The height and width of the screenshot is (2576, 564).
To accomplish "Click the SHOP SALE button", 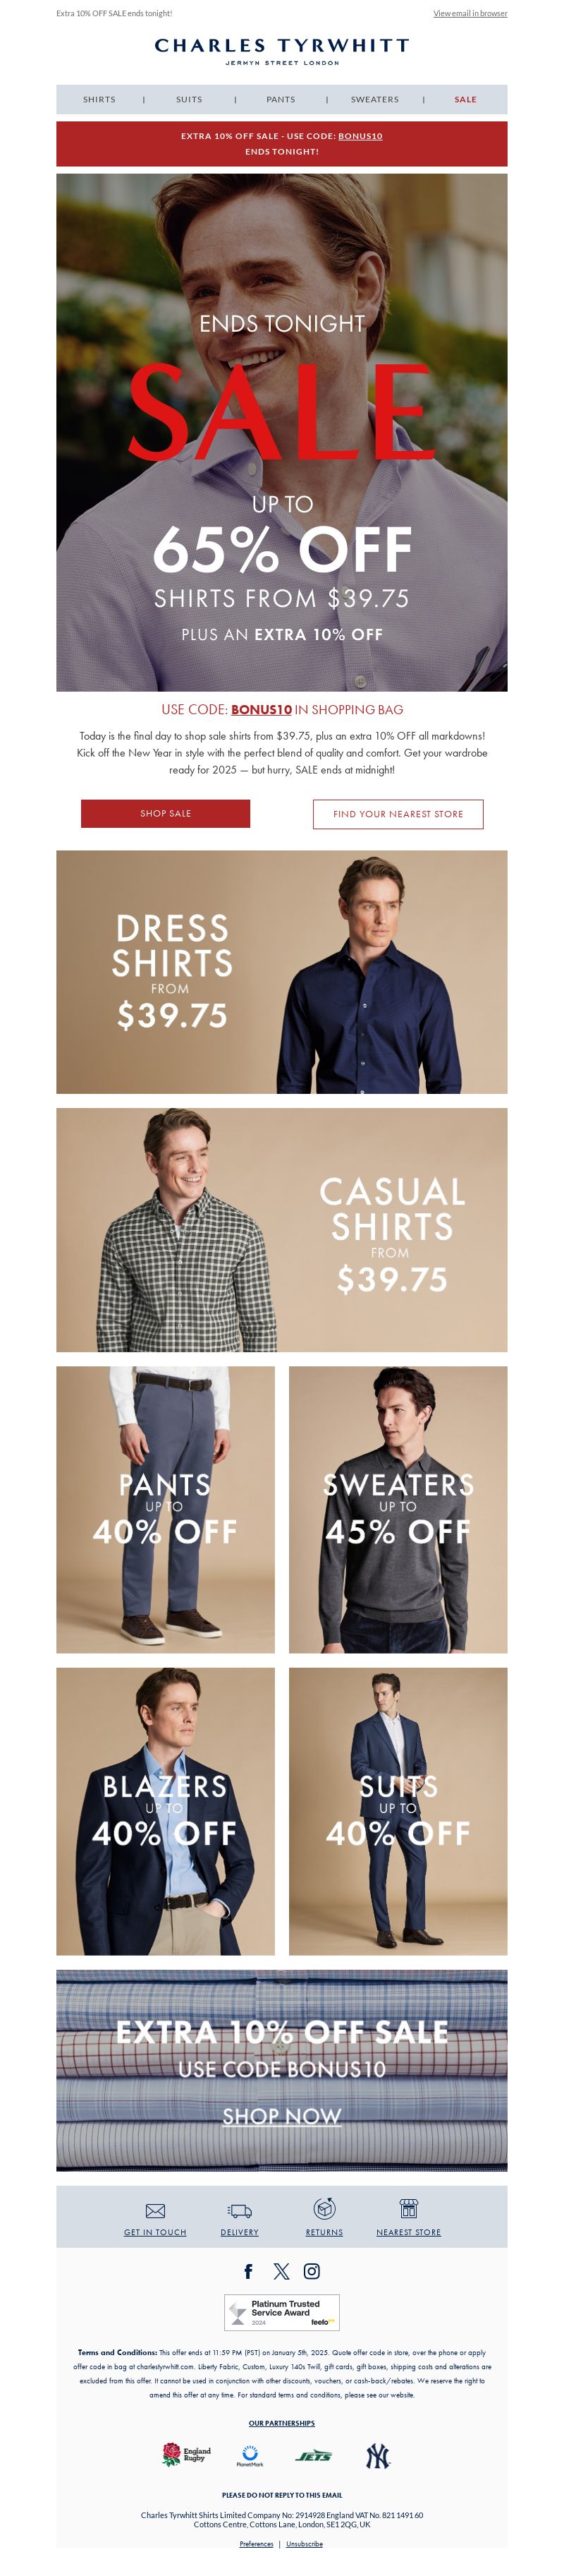I will [166, 814].
